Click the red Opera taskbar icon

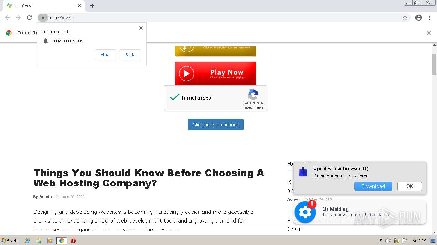tap(73, 241)
